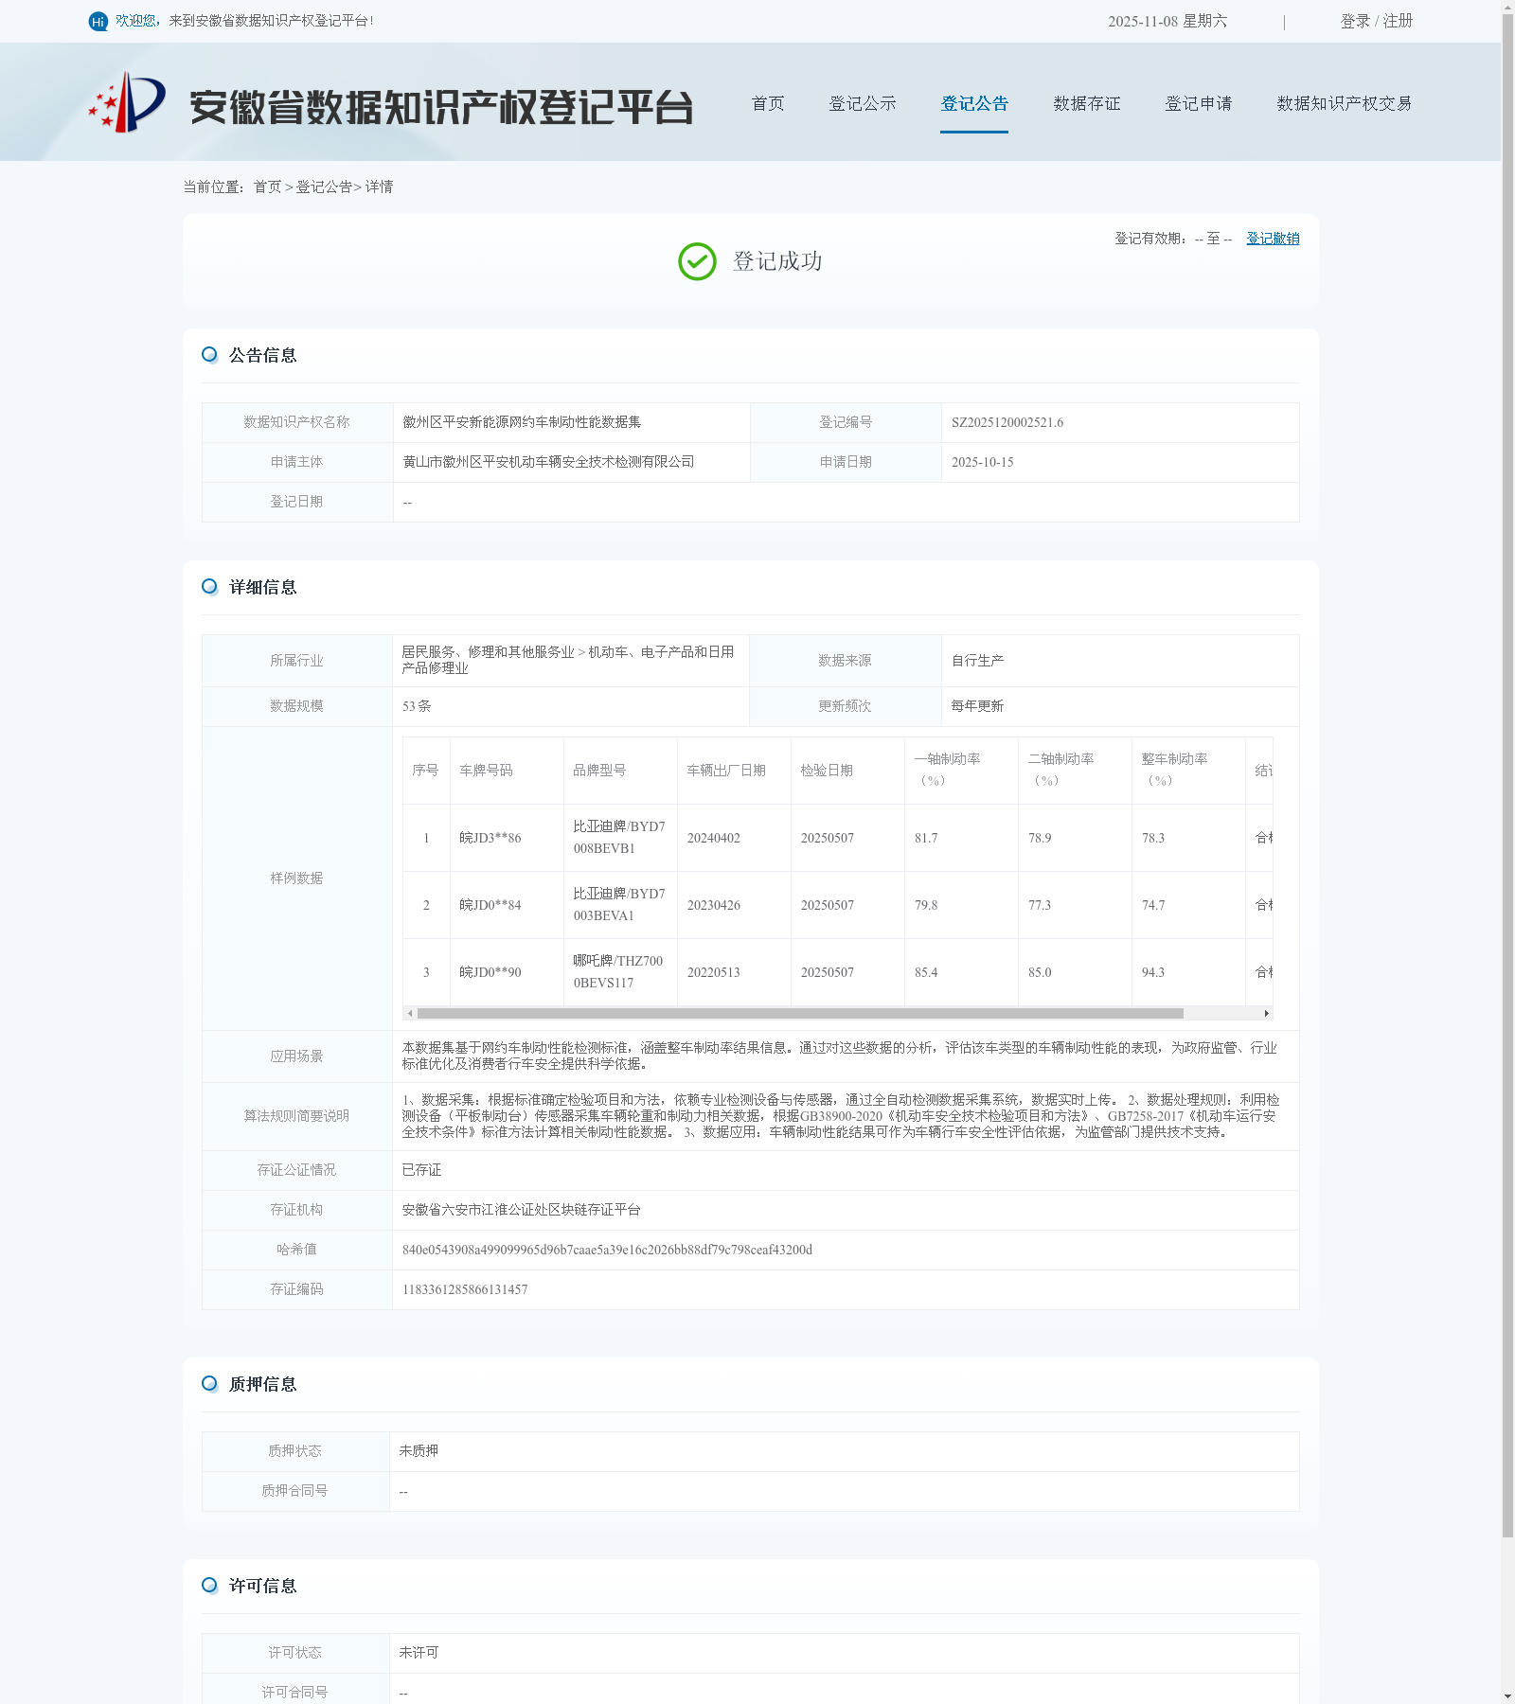Image resolution: width=1515 pixels, height=1704 pixels.
Task: Click the page vertical scrollbar thumb
Action: click(x=1507, y=776)
